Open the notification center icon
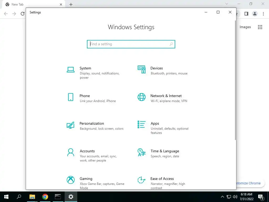This screenshot has height=202, width=269. (261, 197)
